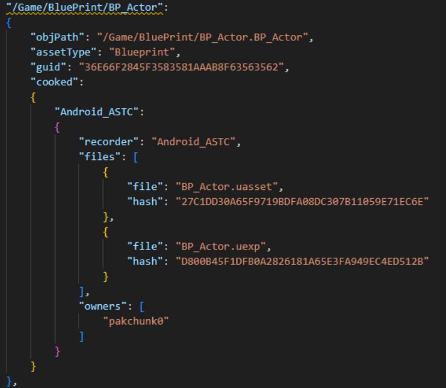Click the "objPath" key
The width and height of the screenshot is (446, 388).
coord(57,38)
